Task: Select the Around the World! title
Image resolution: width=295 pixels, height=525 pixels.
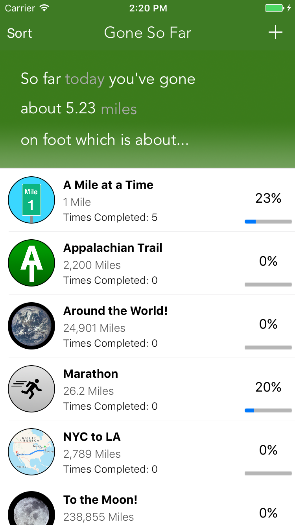Action: [116, 311]
